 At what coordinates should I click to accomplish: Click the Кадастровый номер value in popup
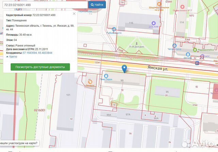click(x=44, y=15)
